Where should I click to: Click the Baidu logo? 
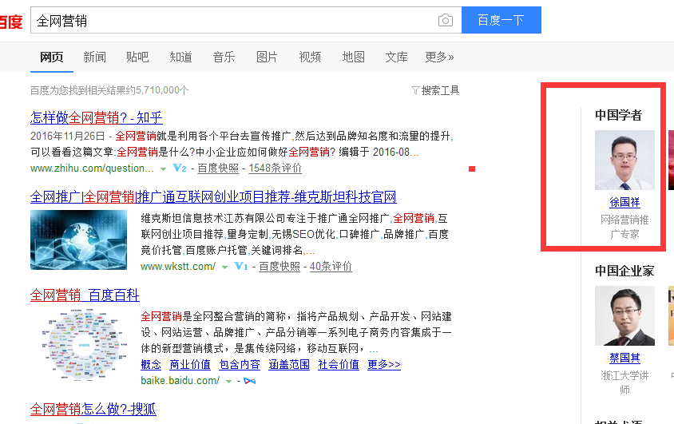(x=10, y=22)
